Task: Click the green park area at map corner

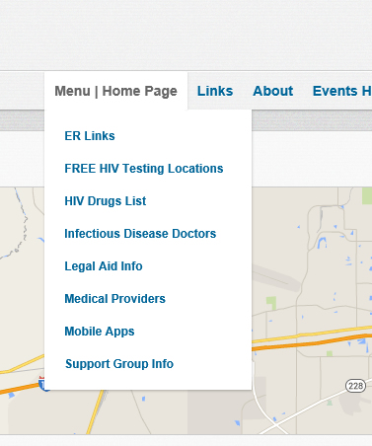Action: [367, 195]
